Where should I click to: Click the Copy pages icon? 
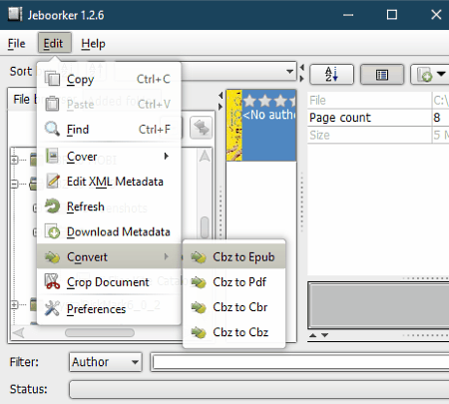[x=52, y=79]
